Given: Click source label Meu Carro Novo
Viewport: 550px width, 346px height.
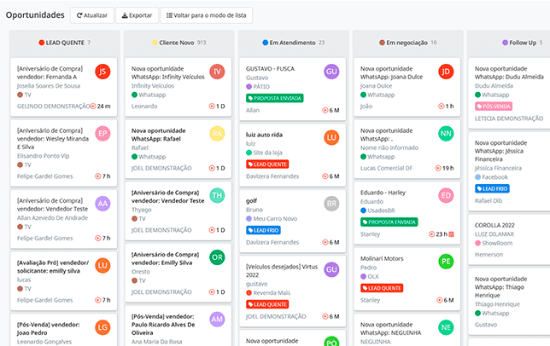Looking at the screenshot, I should click(x=275, y=219).
